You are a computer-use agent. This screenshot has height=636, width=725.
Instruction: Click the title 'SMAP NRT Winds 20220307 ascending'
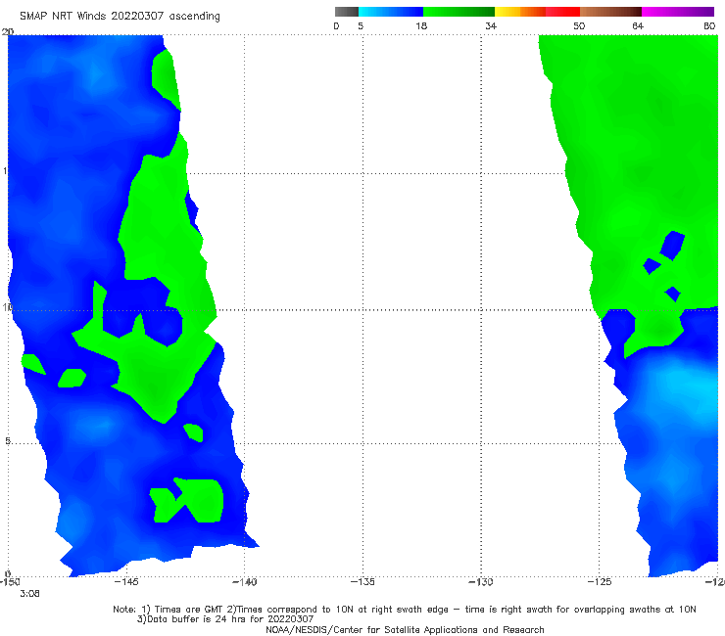pos(120,16)
